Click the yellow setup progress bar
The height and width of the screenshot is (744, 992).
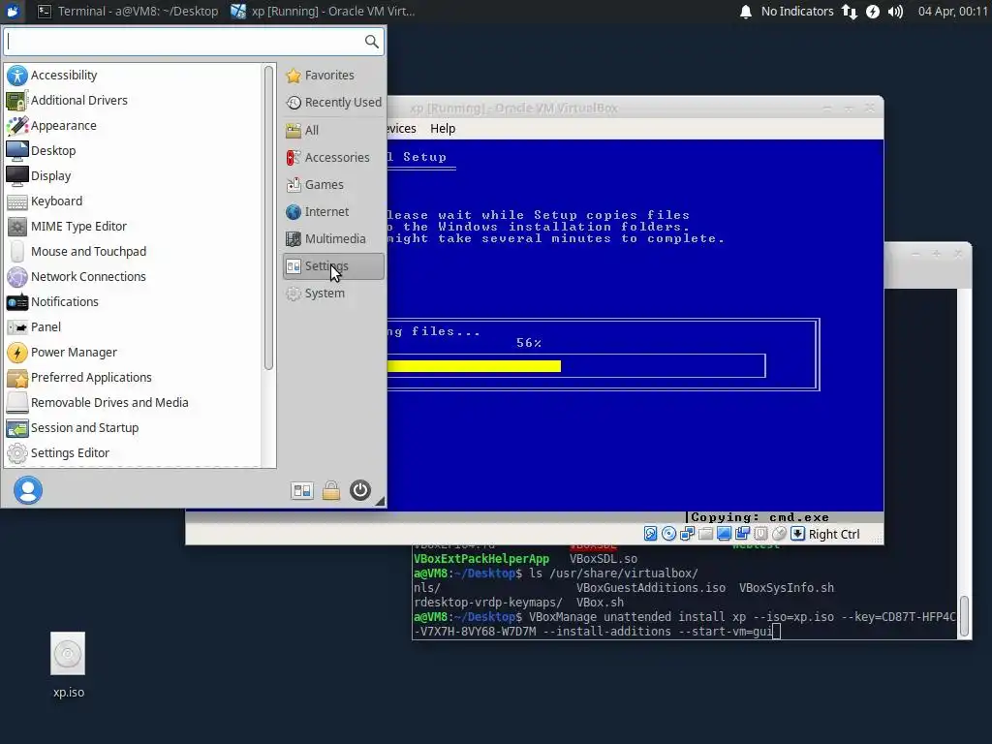coord(474,366)
